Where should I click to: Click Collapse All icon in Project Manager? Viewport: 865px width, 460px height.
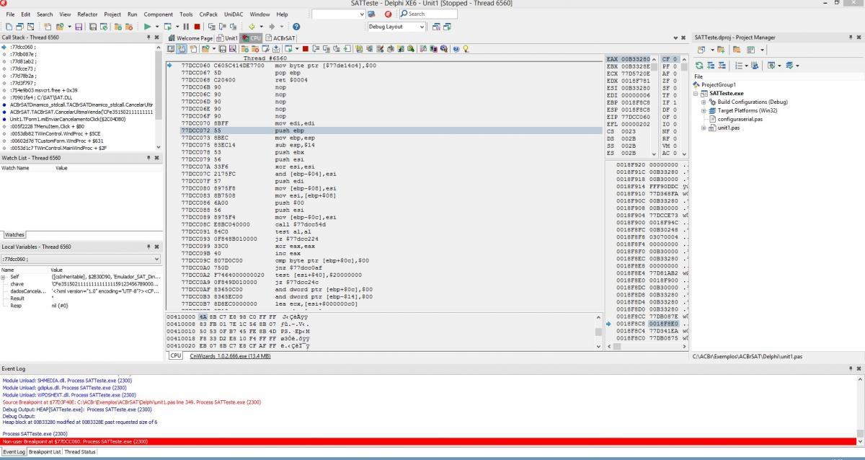pos(722,66)
